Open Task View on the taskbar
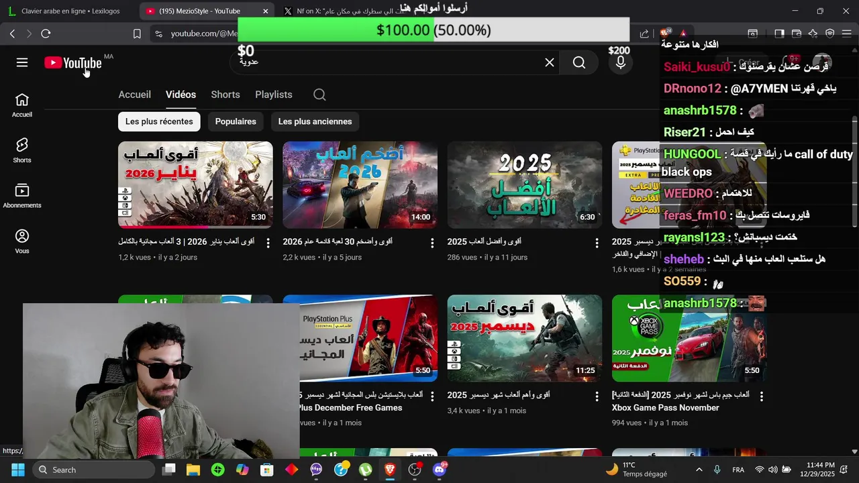The width and height of the screenshot is (859, 483). click(169, 470)
